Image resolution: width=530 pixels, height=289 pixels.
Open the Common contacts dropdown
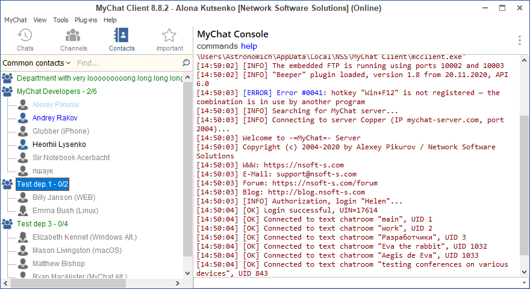click(x=36, y=63)
